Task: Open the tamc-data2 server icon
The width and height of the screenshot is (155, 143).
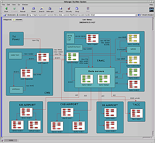Action: click(104, 79)
